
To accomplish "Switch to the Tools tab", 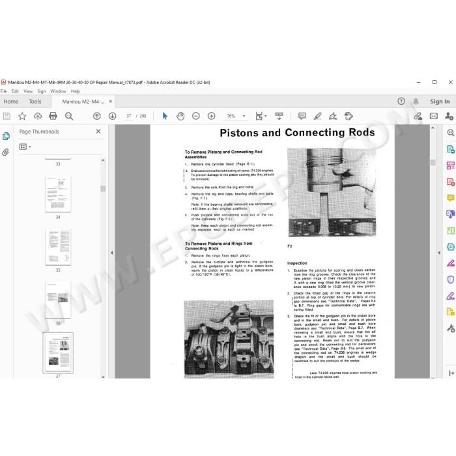I will click(35, 102).
